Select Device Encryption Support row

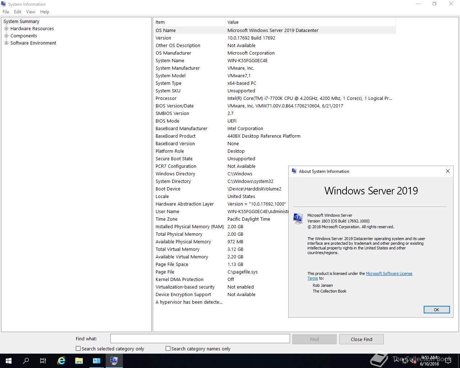click(221, 294)
